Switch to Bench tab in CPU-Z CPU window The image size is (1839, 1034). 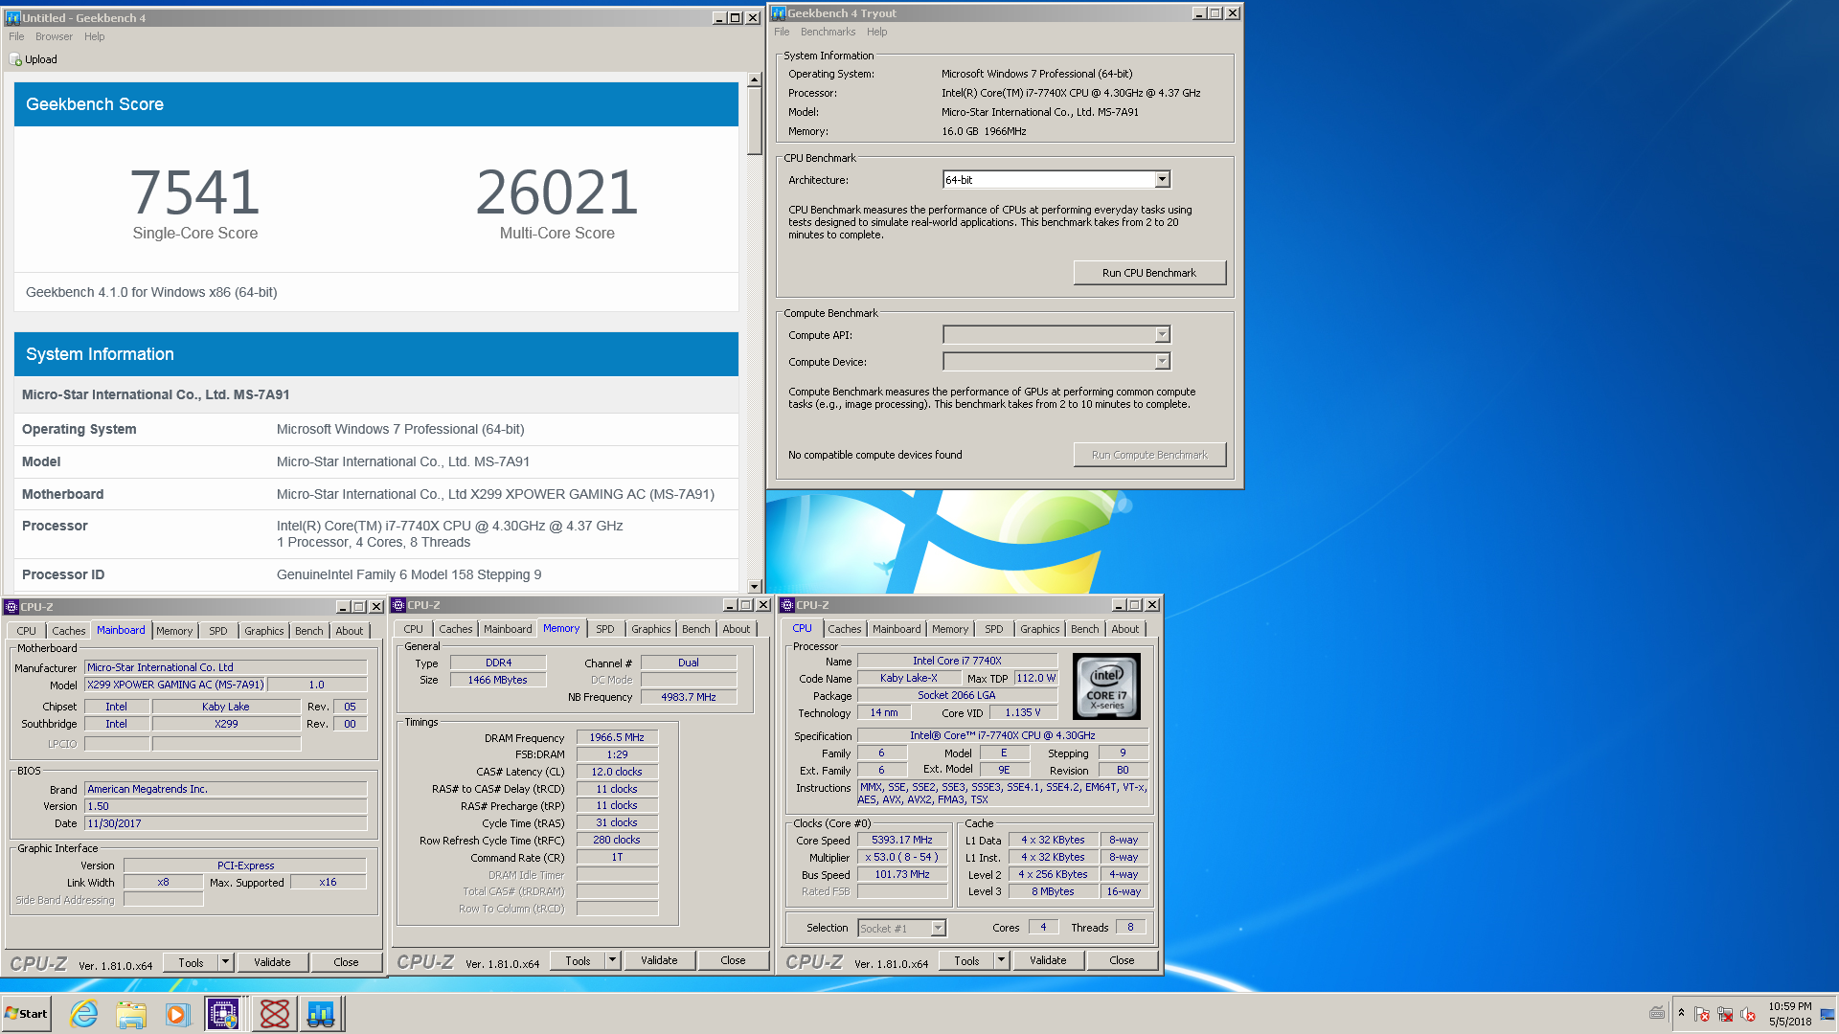(1084, 629)
